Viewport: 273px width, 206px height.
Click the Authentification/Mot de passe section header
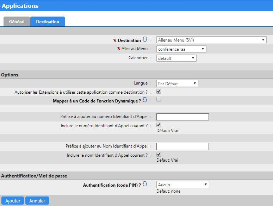coord(34,176)
